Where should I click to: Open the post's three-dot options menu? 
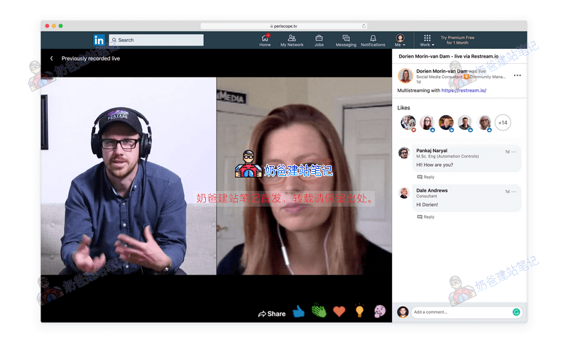(517, 75)
